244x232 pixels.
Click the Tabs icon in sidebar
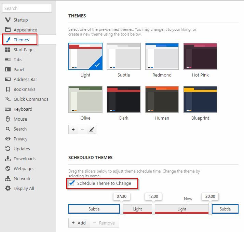point(8,59)
